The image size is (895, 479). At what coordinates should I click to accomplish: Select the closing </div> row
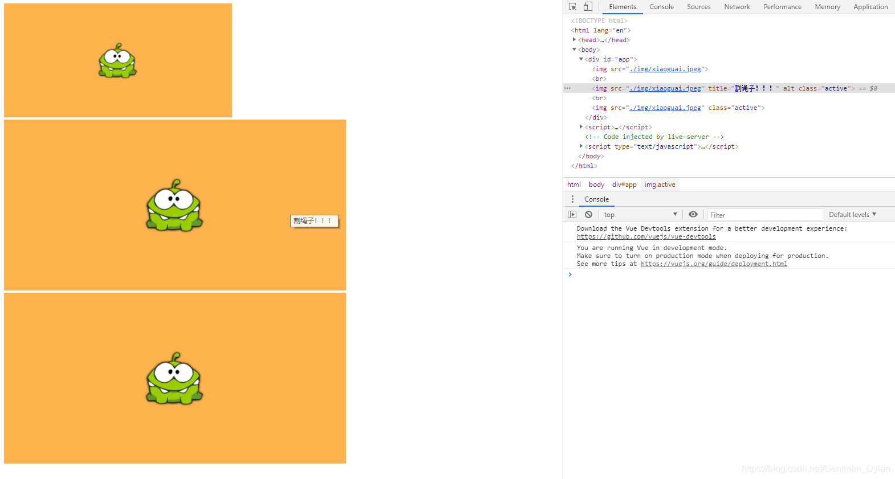(x=596, y=117)
